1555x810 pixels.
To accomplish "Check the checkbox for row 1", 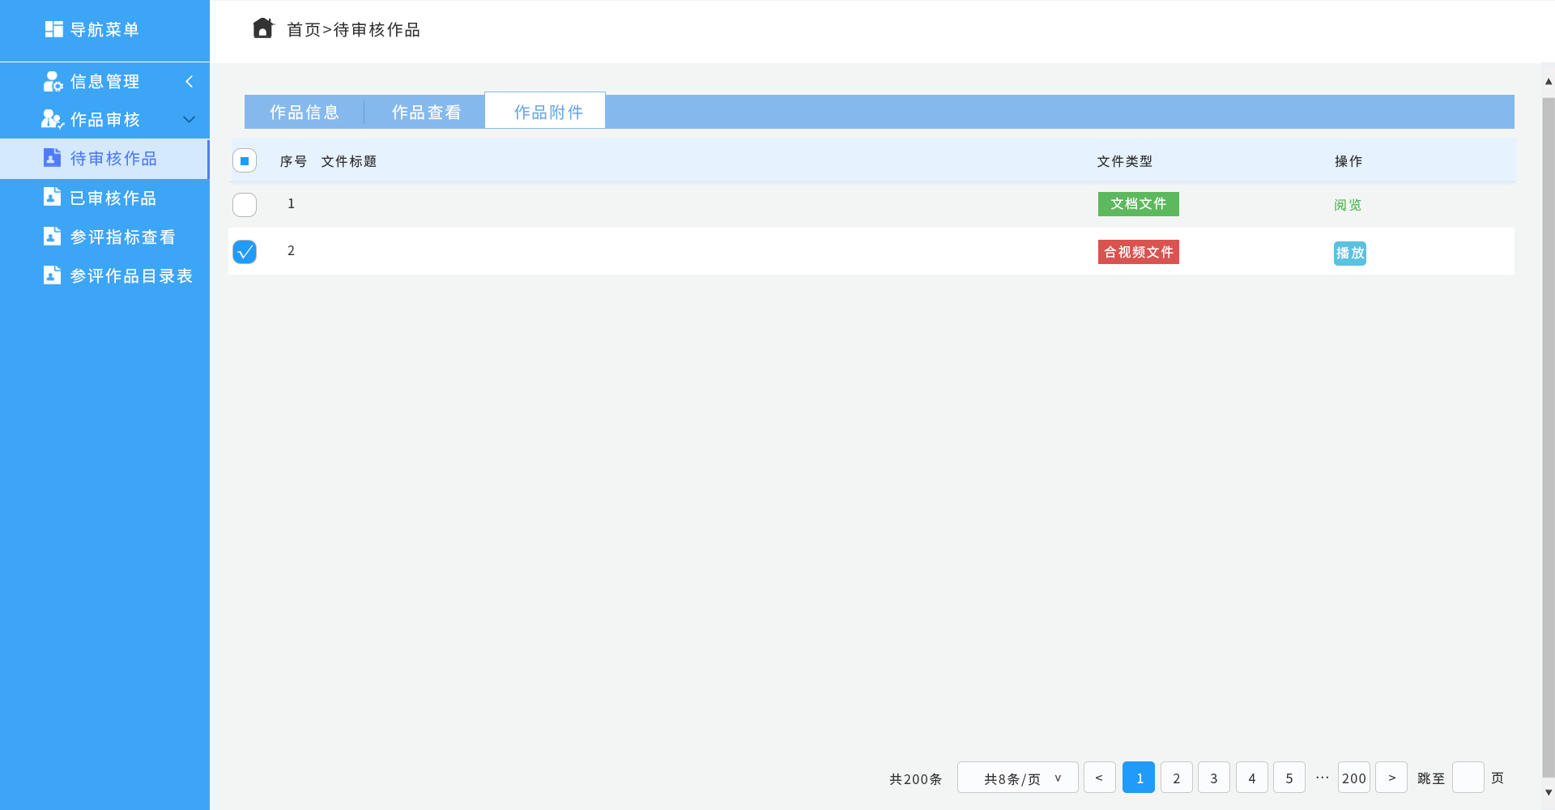I will click(x=245, y=205).
